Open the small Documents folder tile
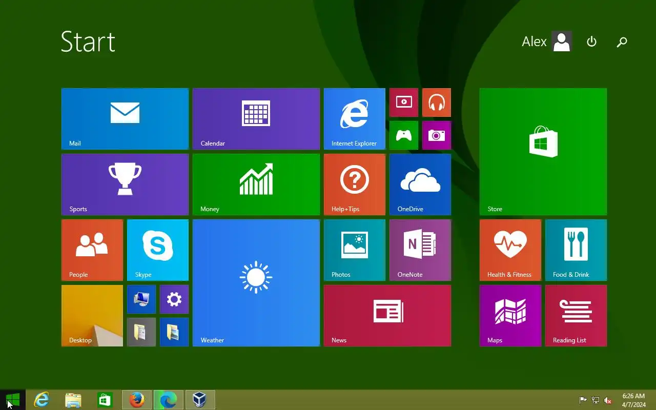This screenshot has height=410, width=656. (141, 332)
